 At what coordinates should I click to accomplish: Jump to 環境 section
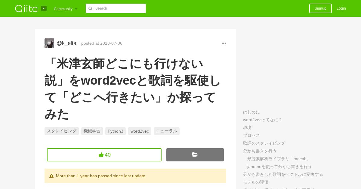click(247, 127)
